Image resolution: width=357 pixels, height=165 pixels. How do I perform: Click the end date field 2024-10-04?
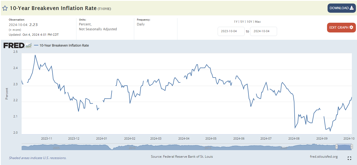coord(264,31)
